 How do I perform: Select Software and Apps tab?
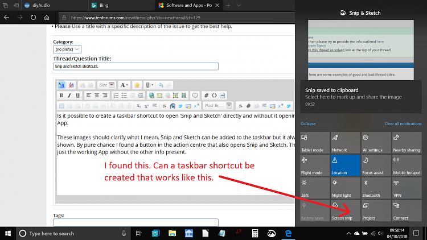189,5
